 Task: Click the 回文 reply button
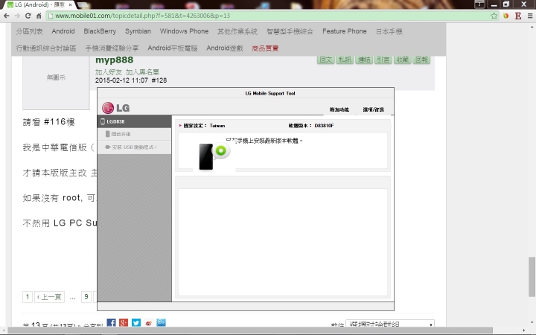point(326,60)
